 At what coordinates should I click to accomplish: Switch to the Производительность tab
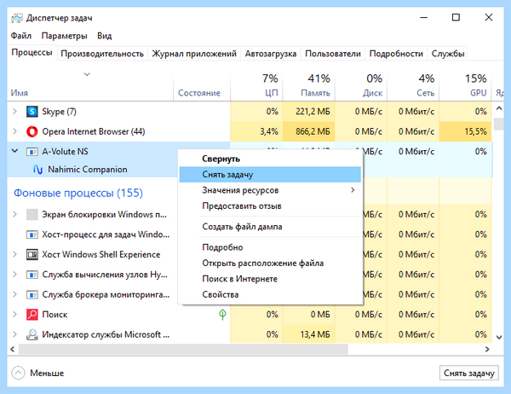tap(102, 54)
